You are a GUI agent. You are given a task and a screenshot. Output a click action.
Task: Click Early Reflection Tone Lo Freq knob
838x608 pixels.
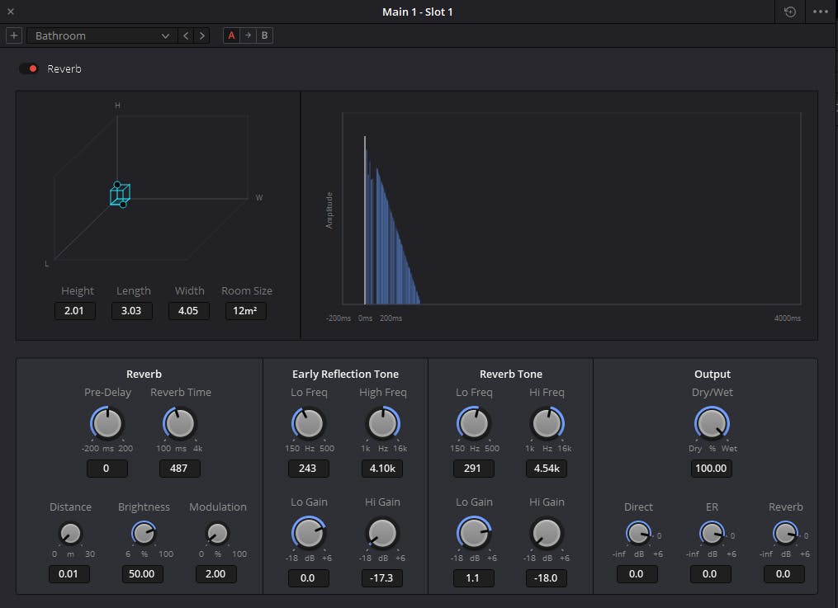point(309,424)
